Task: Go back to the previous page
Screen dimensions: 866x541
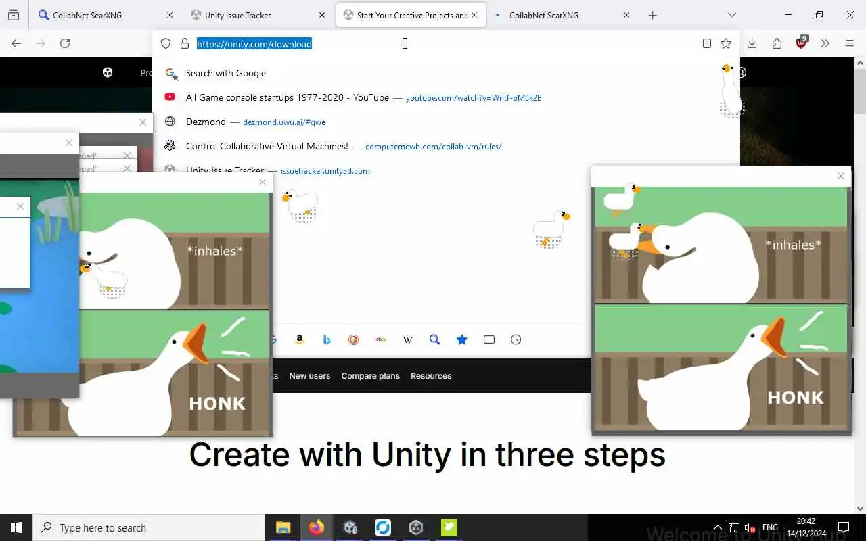Action: [16, 43]
